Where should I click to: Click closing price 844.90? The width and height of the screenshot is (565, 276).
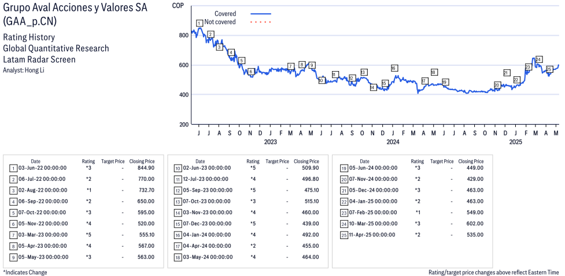coord(146,167)
